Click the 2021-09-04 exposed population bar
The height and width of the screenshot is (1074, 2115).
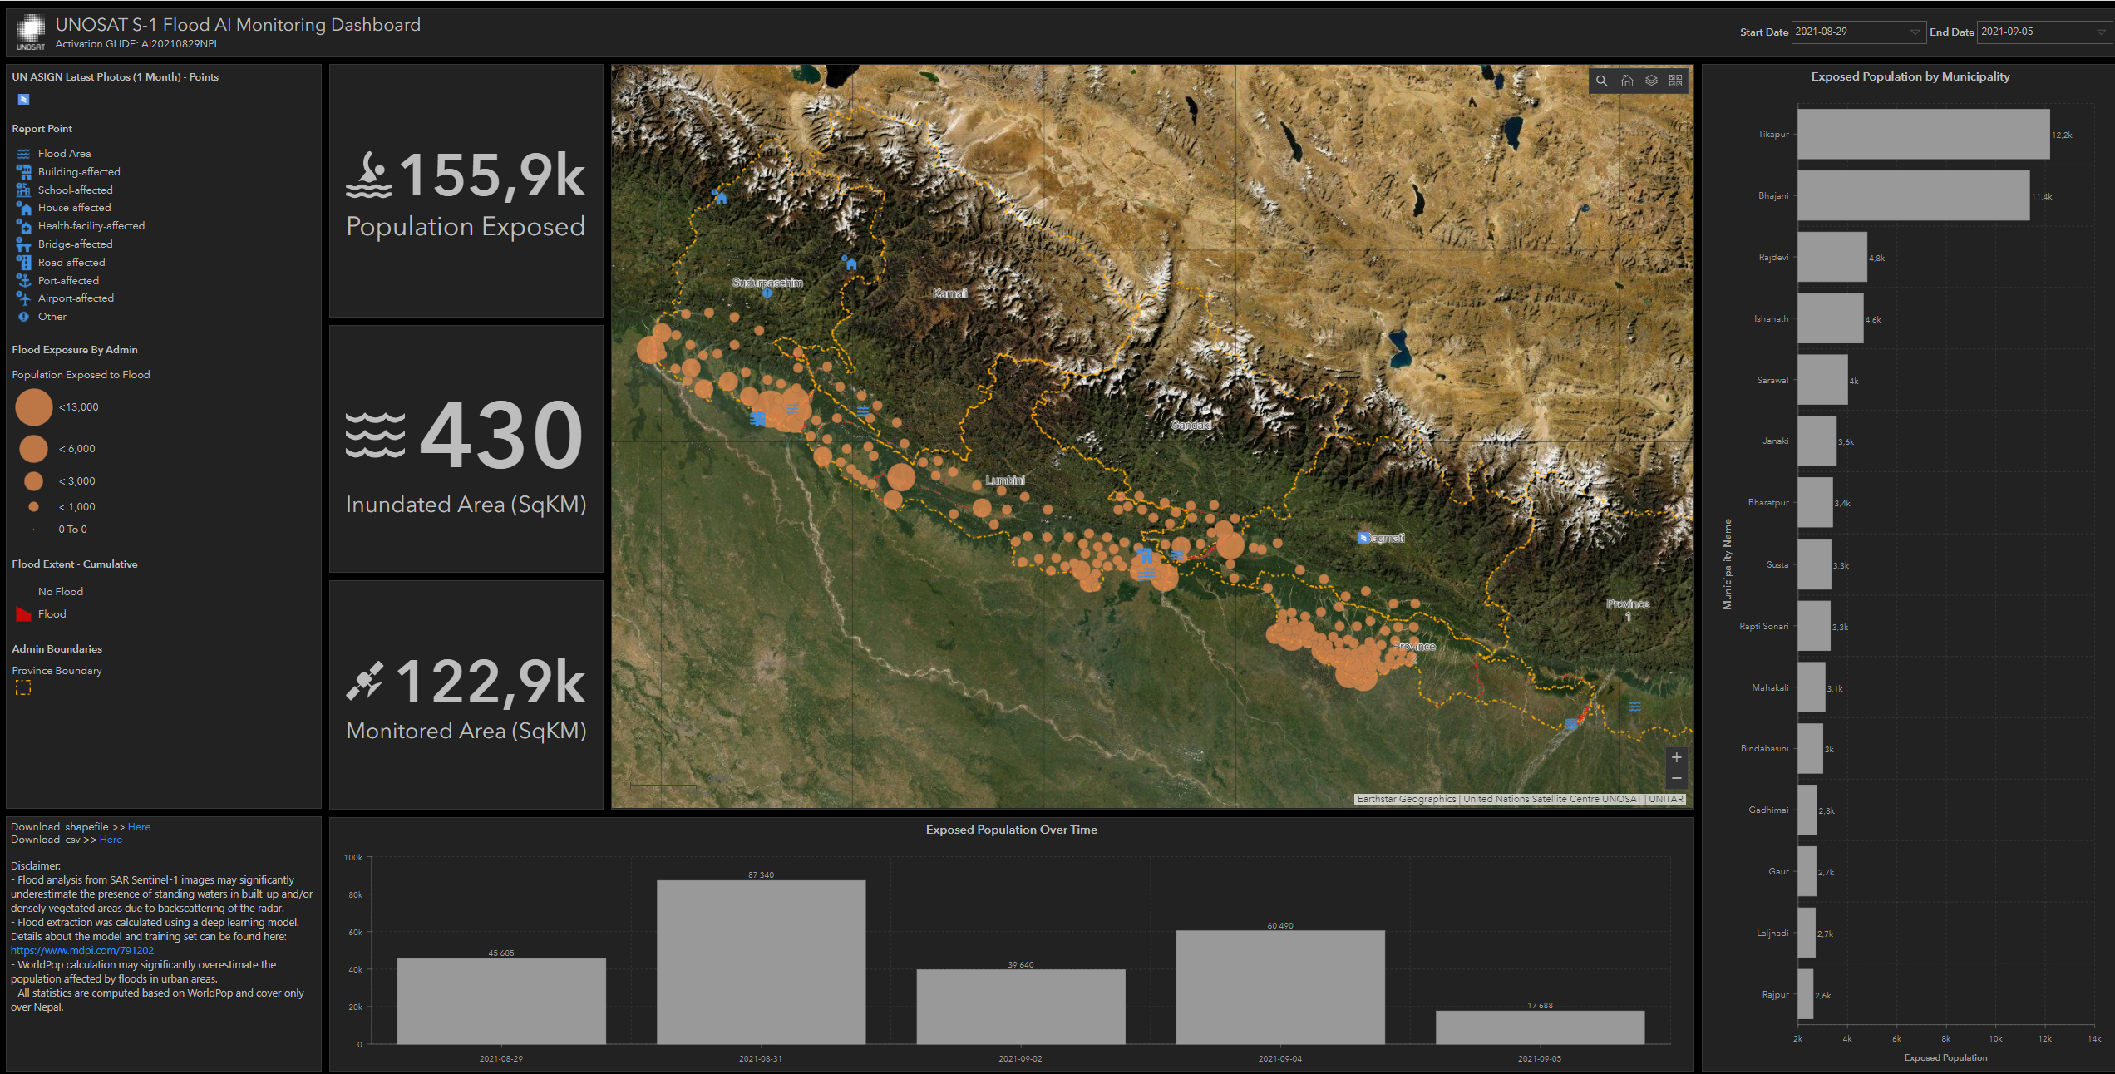point(1280,987)
